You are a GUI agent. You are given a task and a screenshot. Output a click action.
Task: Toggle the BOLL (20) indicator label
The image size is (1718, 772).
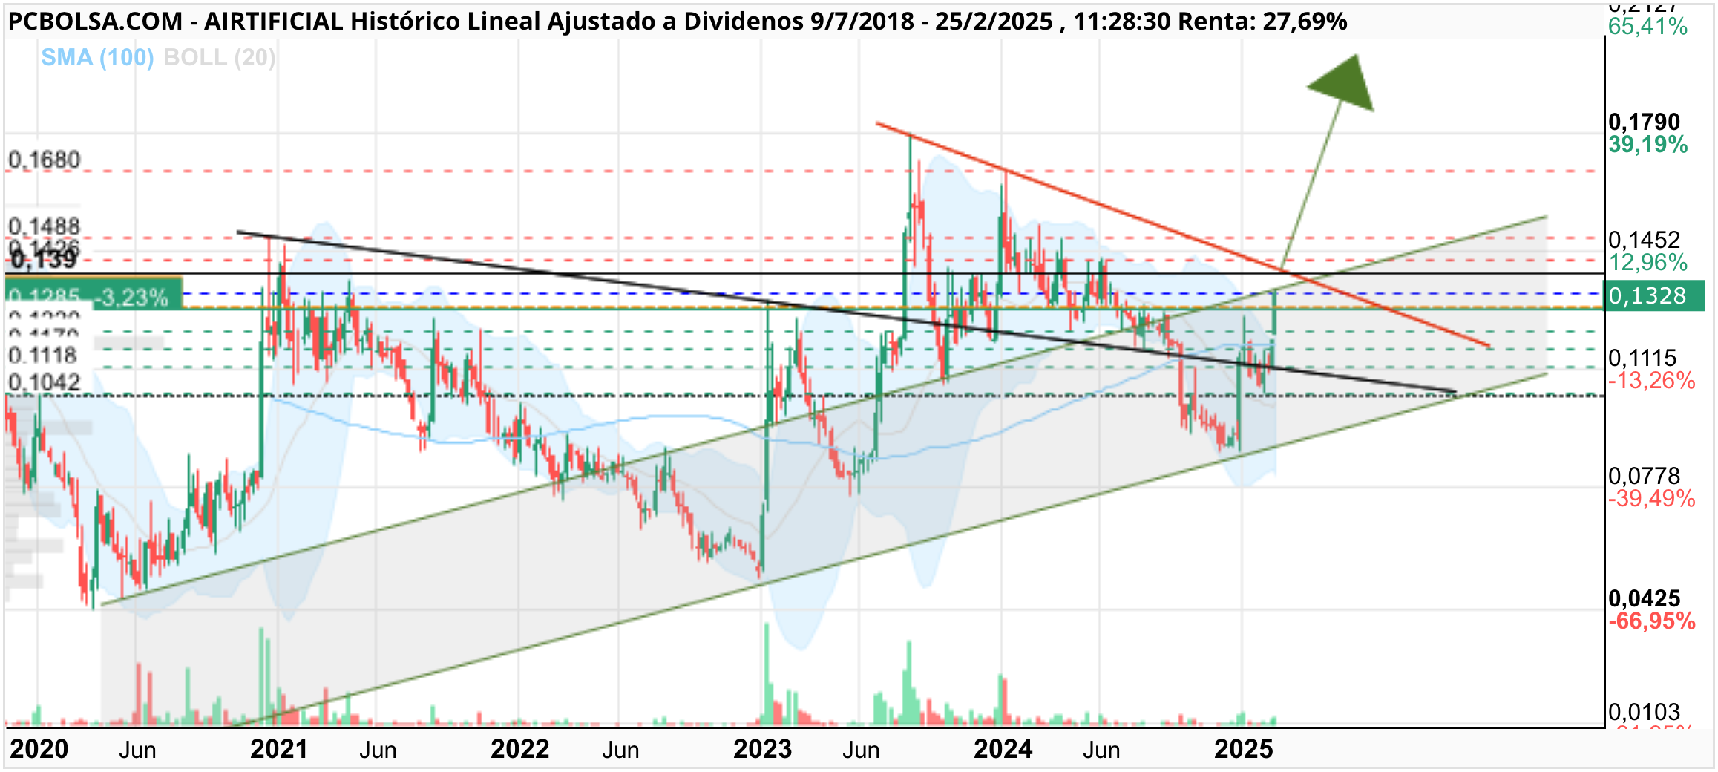tap(220, 57)
